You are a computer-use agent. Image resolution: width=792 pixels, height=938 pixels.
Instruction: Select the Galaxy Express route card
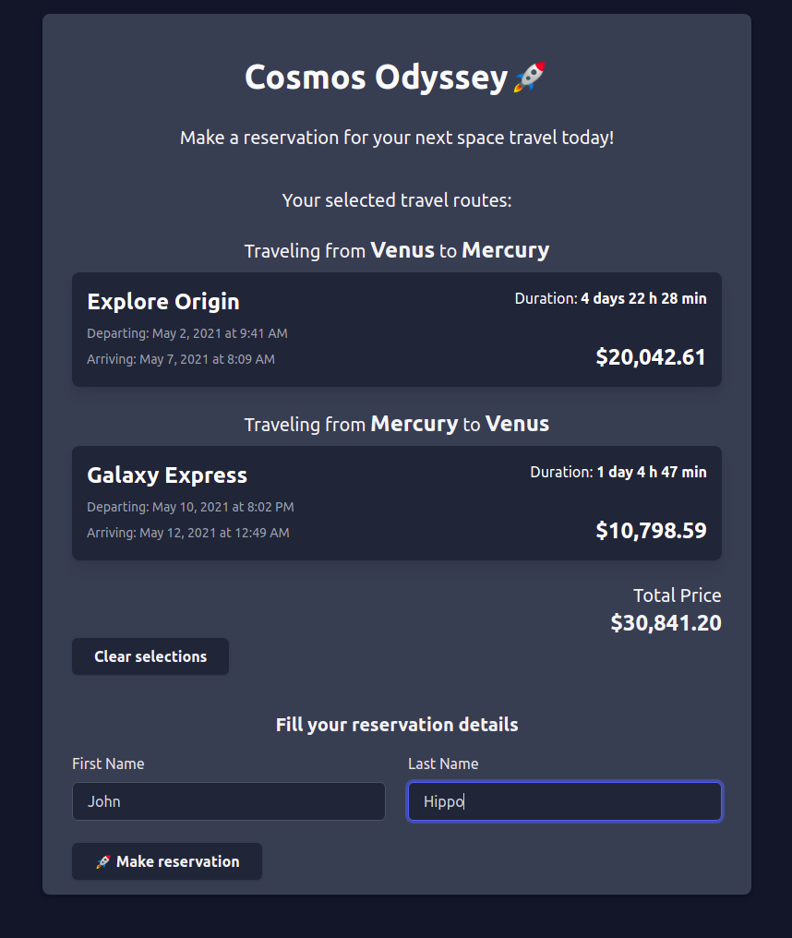(x=397, y=502)
